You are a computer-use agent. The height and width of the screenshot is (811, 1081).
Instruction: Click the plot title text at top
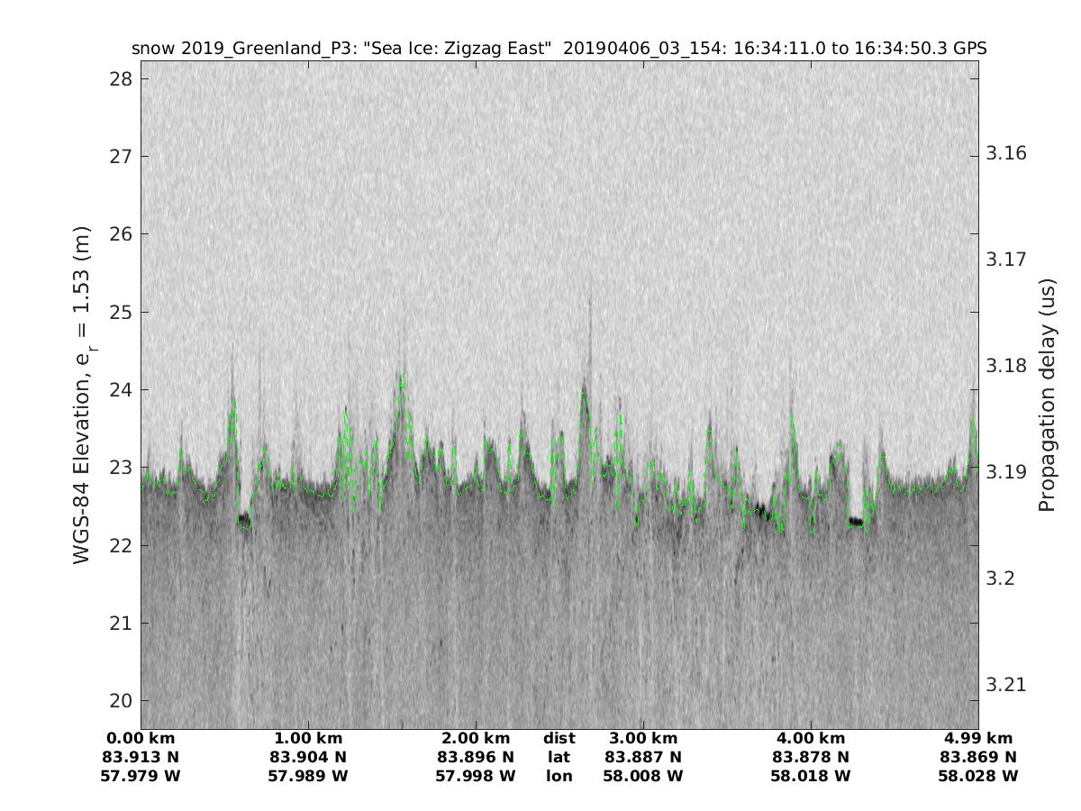(559, 49)
